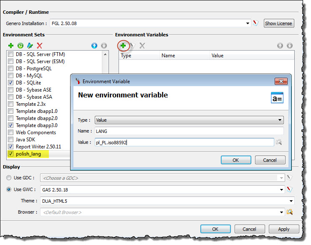Delete the selected environment set
Image resolution: width=311 pixels, height=245 pixels.
pos(40,46)
